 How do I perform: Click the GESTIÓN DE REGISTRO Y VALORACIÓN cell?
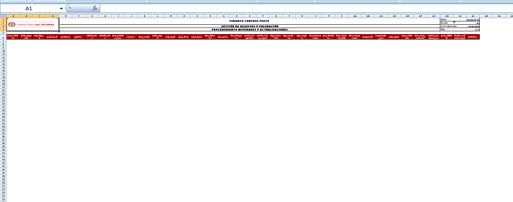[x=249, y=26]
